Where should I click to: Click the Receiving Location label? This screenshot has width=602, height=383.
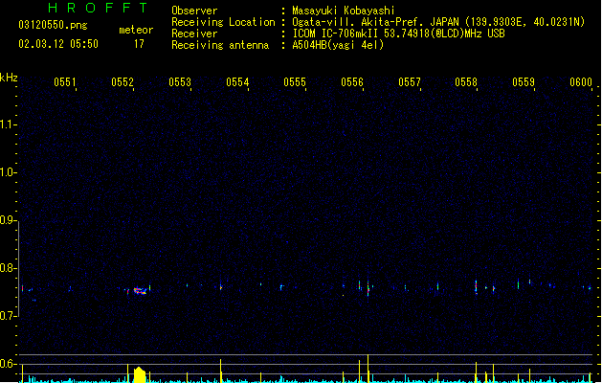[223, 22]
